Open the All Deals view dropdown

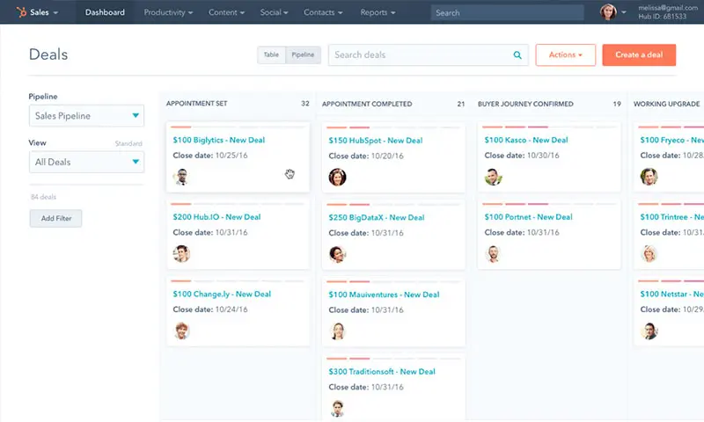(86, 162)
